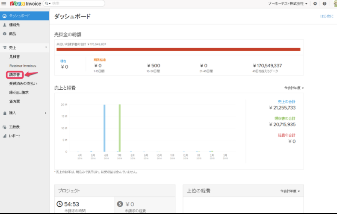Click the contacts person icon
The height and width of the screenshot is (214, 337).
[x=5, y=25]
